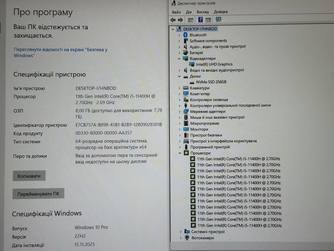
Task: Click the device identifier E7CB757A value
Action: (118, 125)
